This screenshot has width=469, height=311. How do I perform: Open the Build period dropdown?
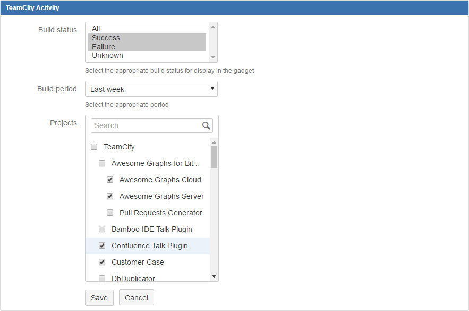151,89
